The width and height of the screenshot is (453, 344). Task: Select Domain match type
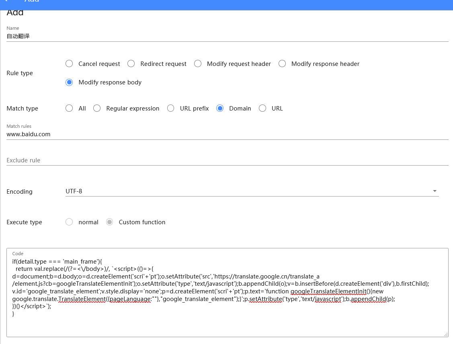tap(220, 109)
